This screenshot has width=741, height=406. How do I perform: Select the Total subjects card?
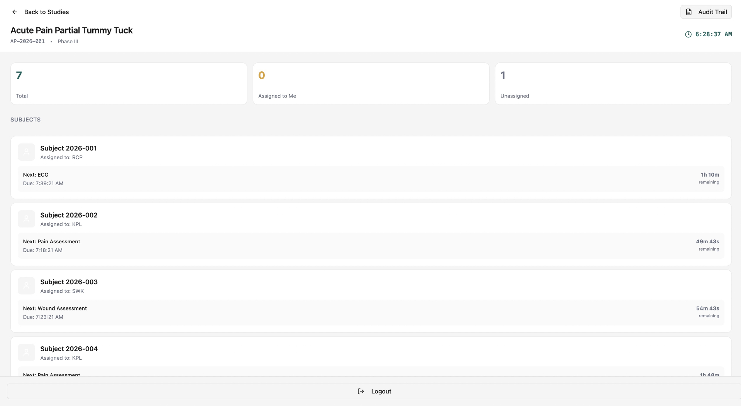pos(129,84)
